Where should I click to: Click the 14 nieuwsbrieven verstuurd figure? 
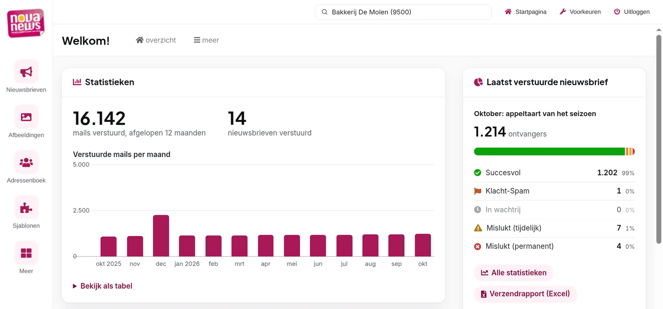(237, 119)
